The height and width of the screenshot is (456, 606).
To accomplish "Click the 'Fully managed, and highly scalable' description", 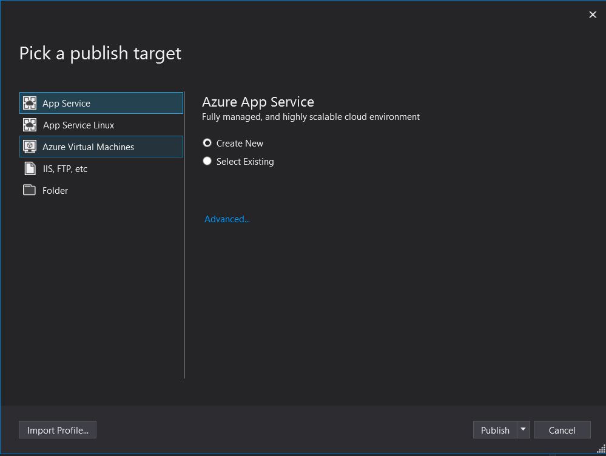I will [x=311, y=117].
